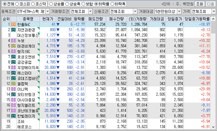The width and height of the screenshot is (217, 131).
Task: Click the scrollbar up arrow
Action: click(213, 19)
